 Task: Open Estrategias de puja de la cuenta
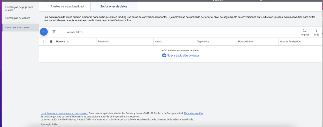point(19,9)
